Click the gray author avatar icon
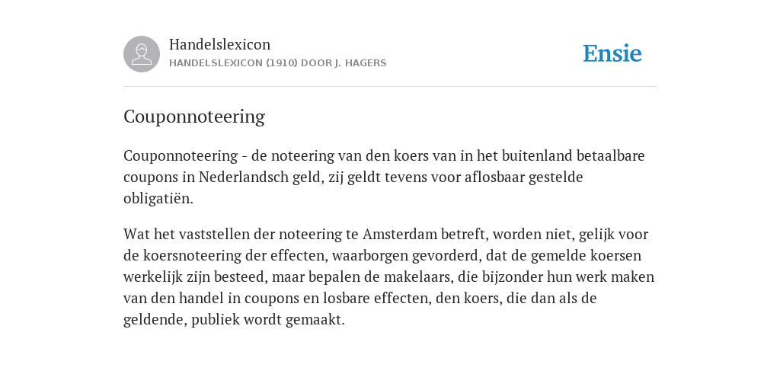780x390 pixels. (x=142, y=54)
